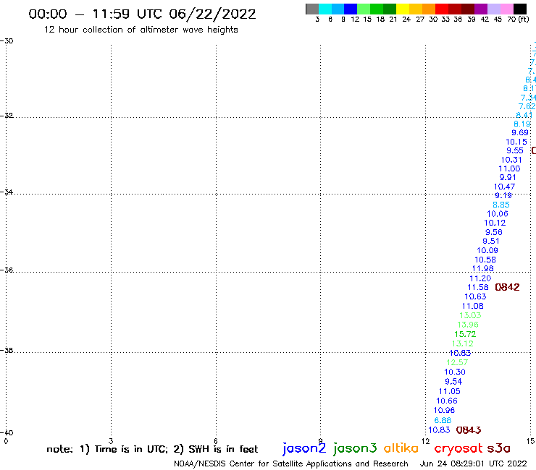Select the wave height value 10.12
The width and height of the screenshot is (536, 470).
[495, 223]
